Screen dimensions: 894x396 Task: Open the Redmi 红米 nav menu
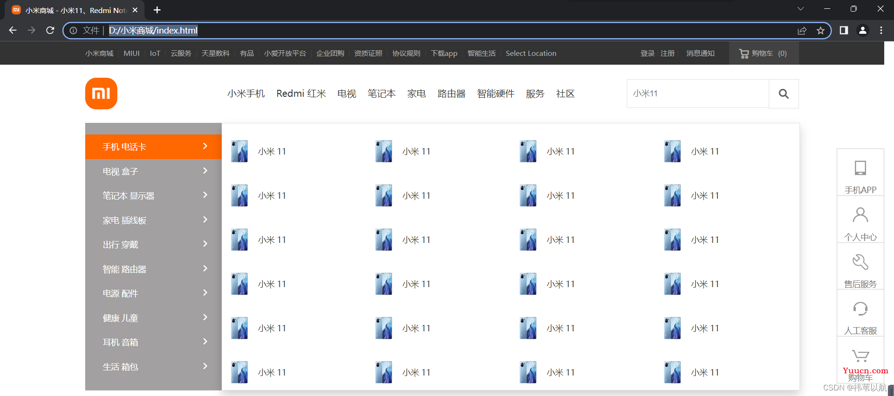[301, 94]
